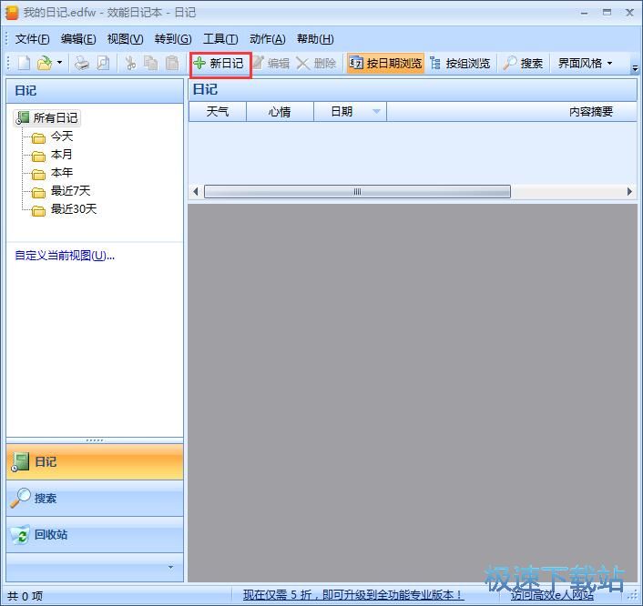Click the open file folder icon
This screenshot has height=606, width=643.
tap(45, 63)
